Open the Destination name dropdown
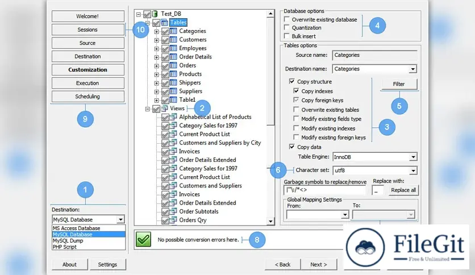 point(413,69)
